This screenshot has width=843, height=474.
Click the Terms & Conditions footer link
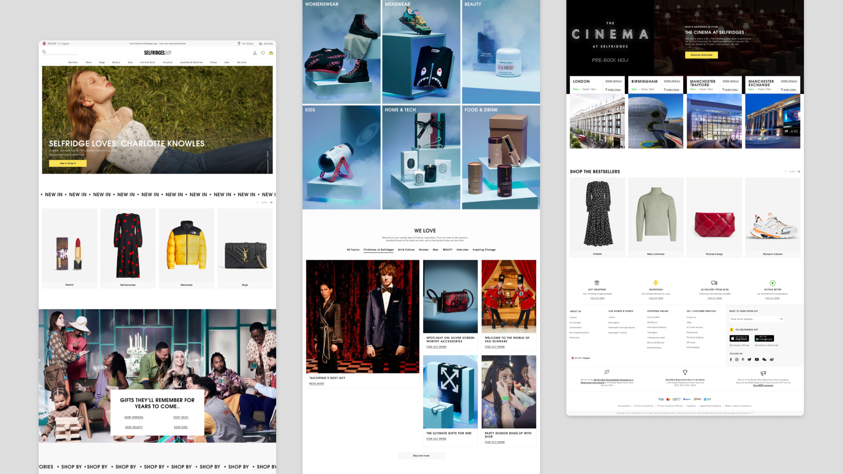point(643,406)
